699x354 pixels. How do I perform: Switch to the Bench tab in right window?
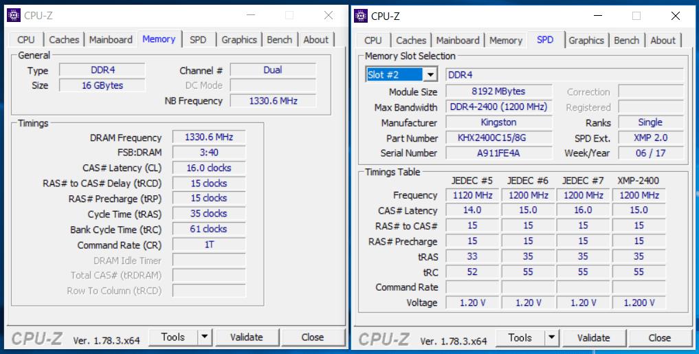pos(626,41)
